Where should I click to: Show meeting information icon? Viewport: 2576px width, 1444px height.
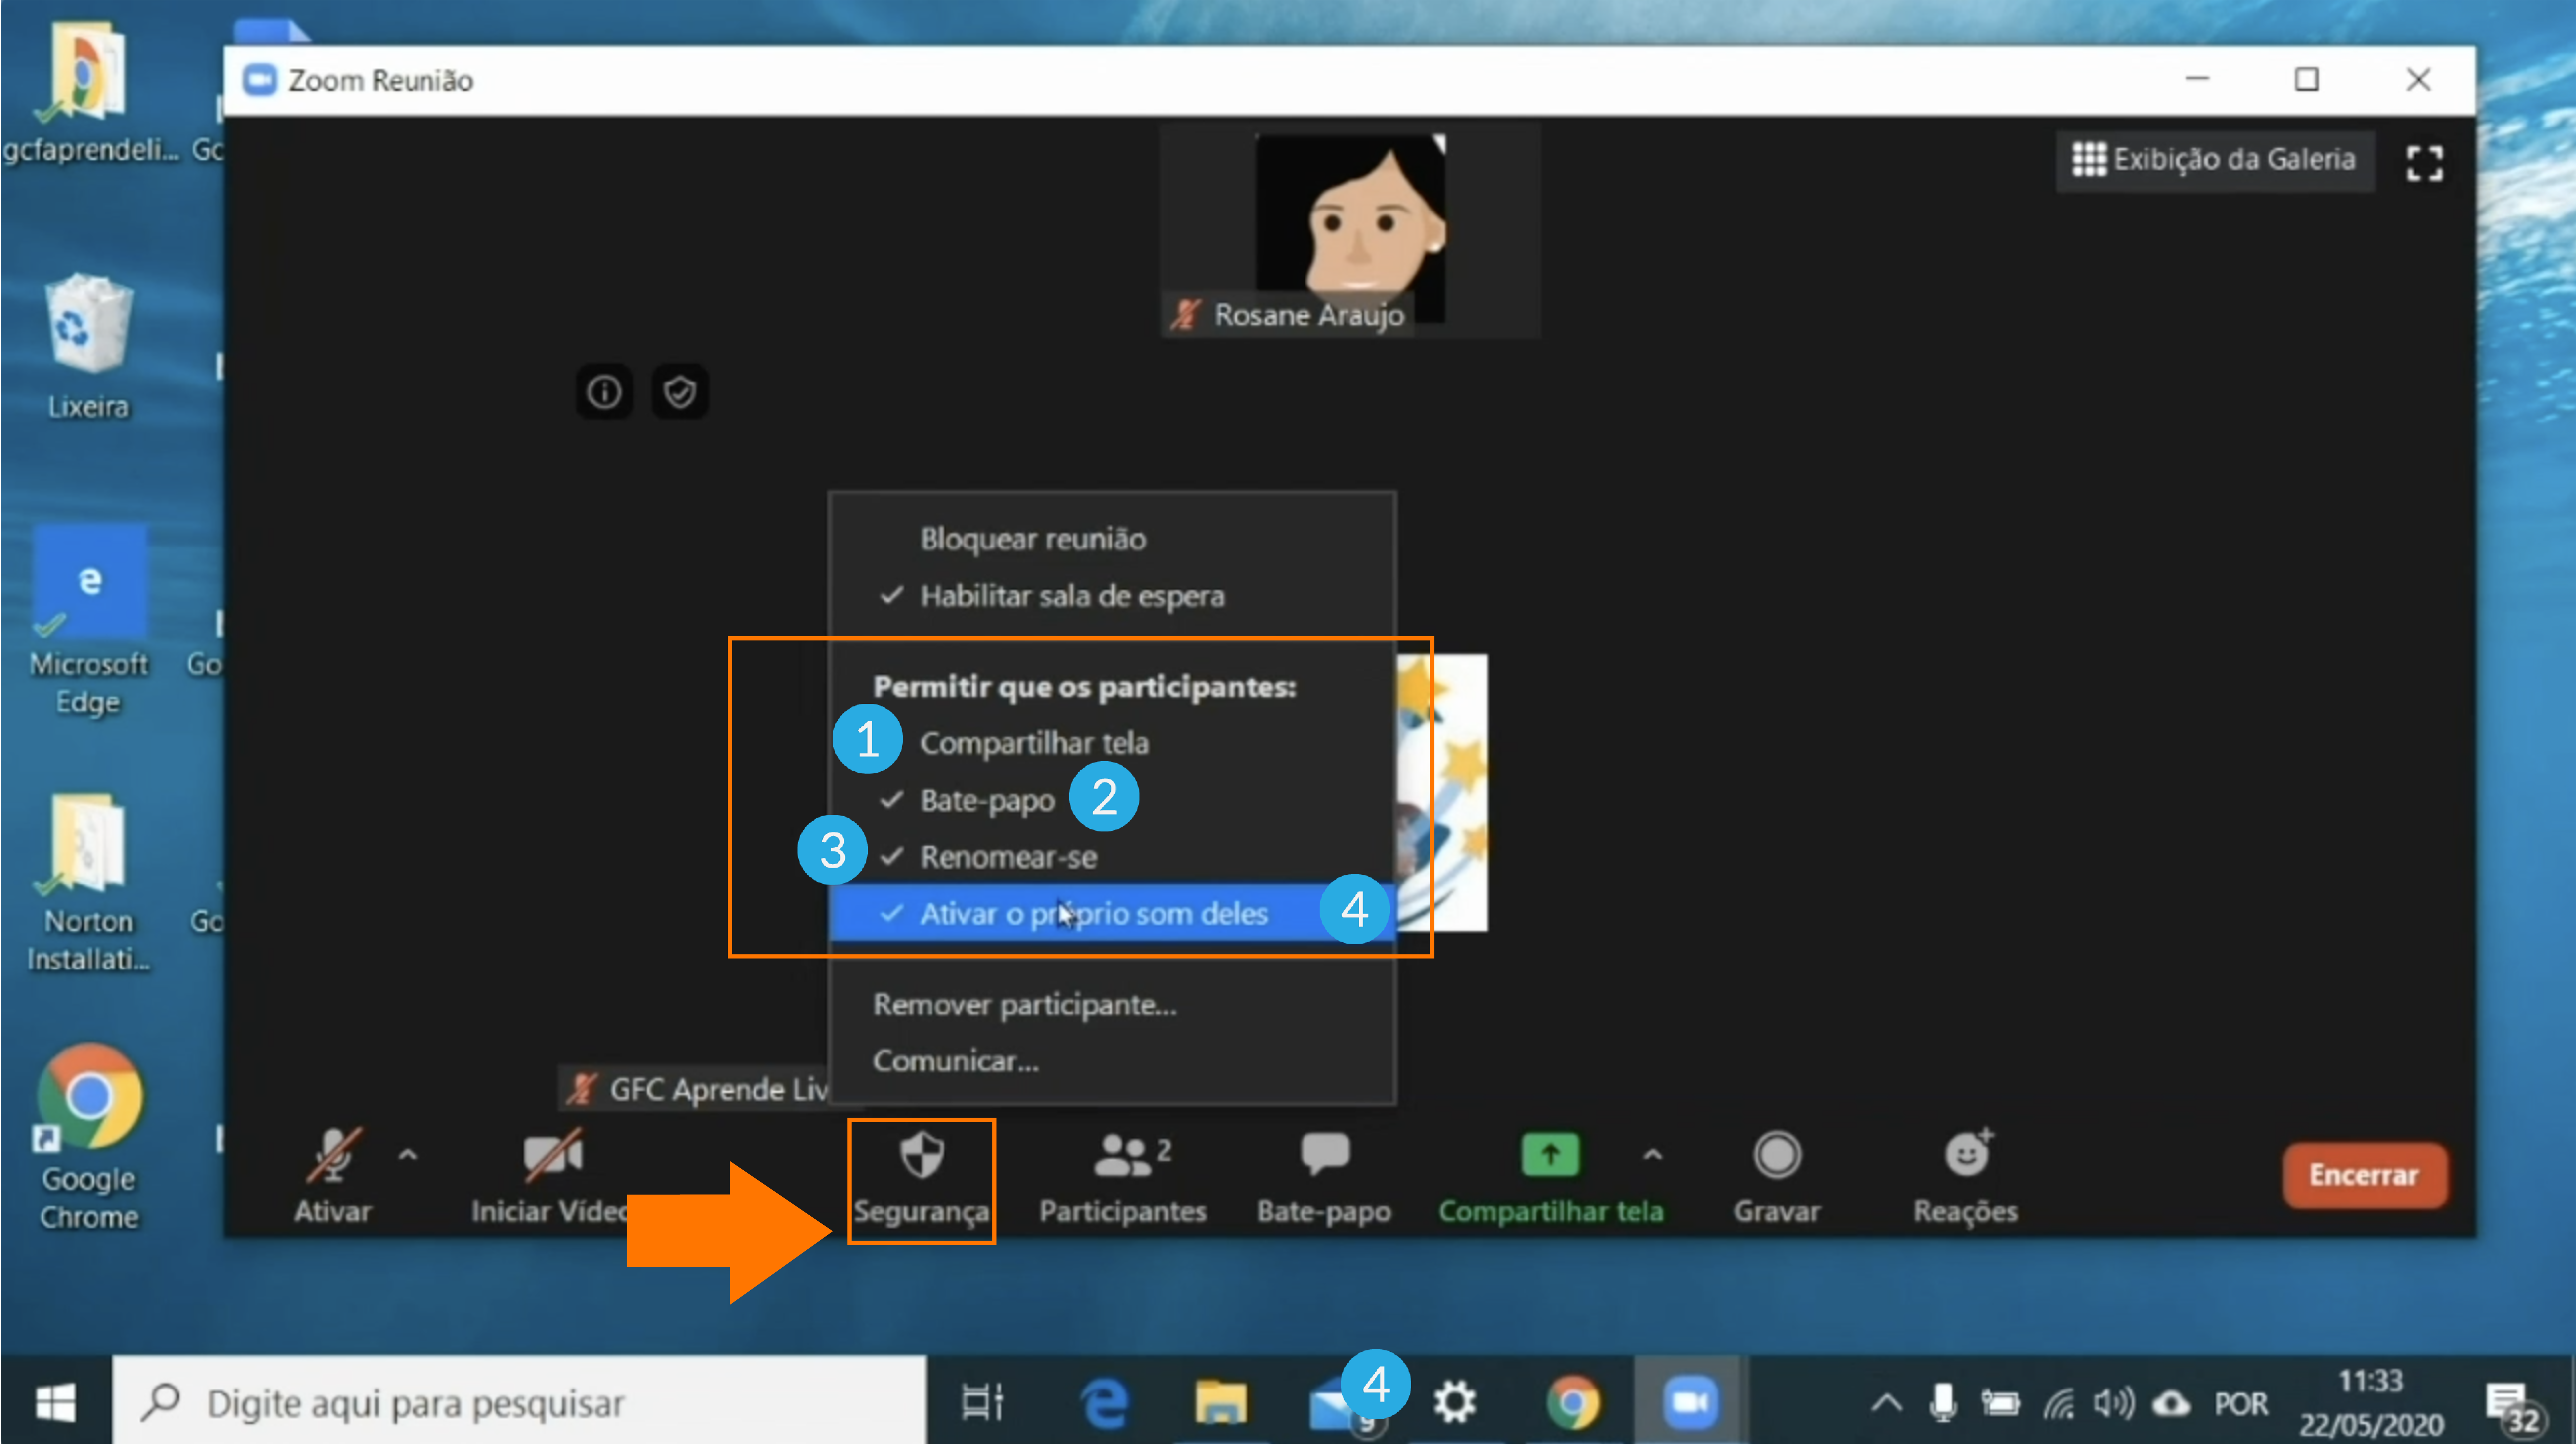point(604,392)
